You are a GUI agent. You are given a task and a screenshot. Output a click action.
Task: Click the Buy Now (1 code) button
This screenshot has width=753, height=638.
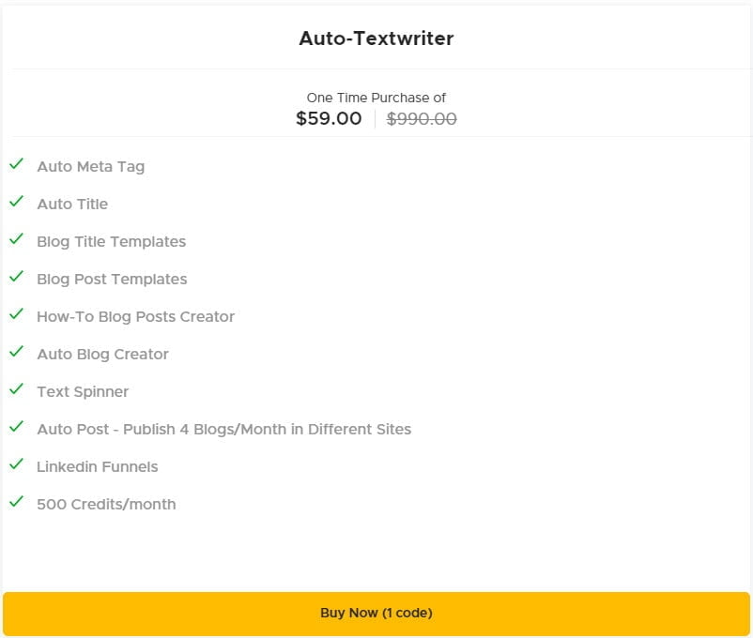click(376, 612)
